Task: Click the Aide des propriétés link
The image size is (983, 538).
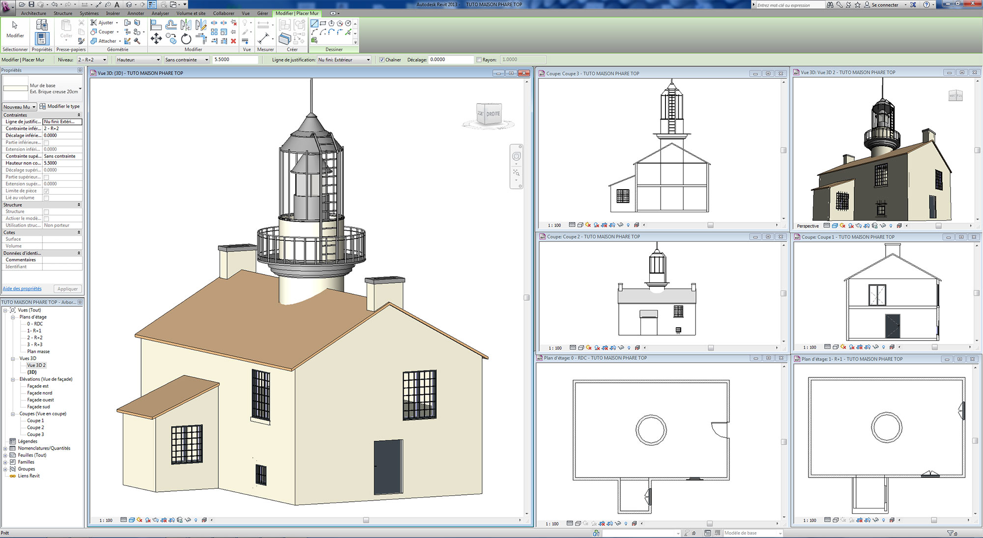Action: (x=22, y=289)
